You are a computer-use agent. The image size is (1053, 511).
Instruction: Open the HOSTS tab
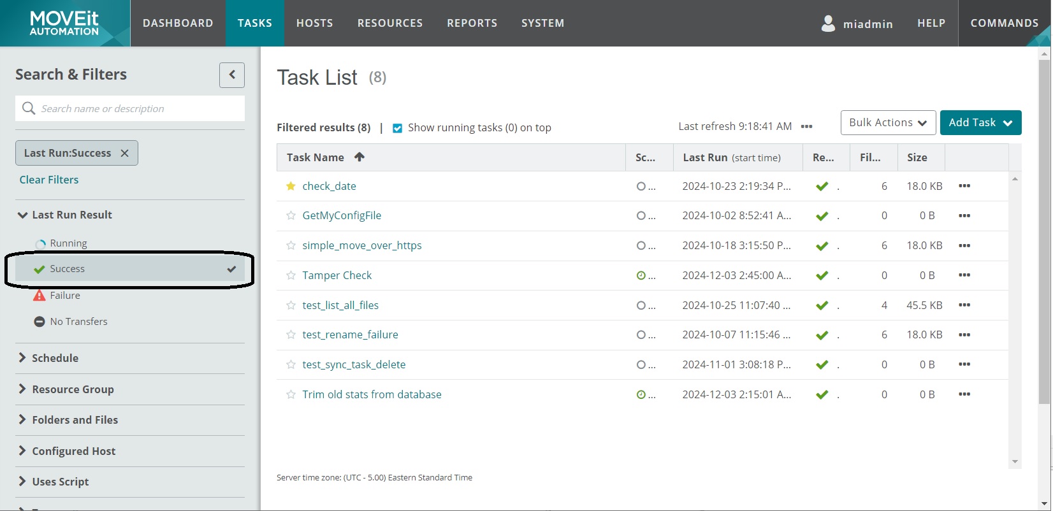pos(315,23)
